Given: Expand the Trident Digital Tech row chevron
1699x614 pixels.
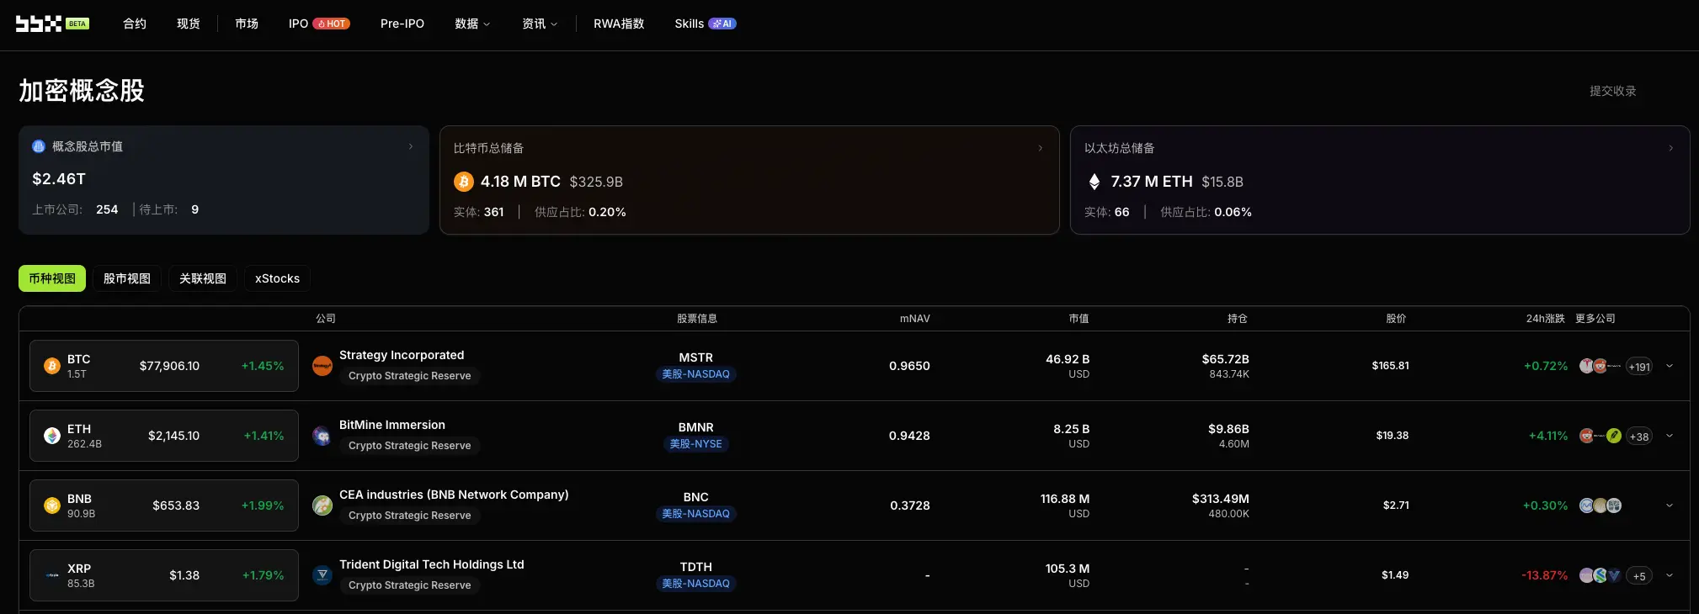Looking at the screenshot, I should tap(1670, 575).
